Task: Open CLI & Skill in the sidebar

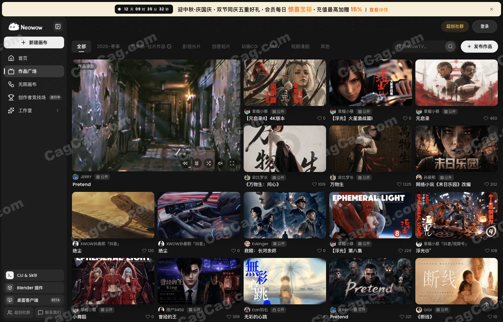Action: point(34,275)
